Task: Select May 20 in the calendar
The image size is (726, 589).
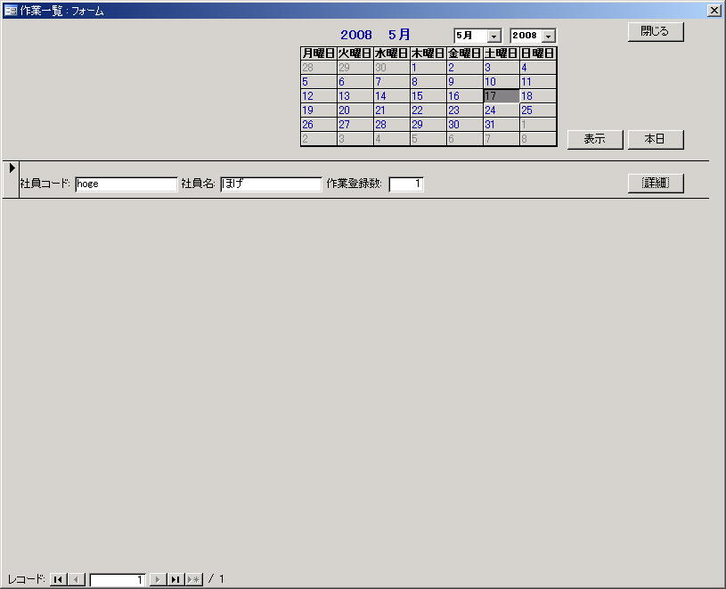Action: (355, 110)
